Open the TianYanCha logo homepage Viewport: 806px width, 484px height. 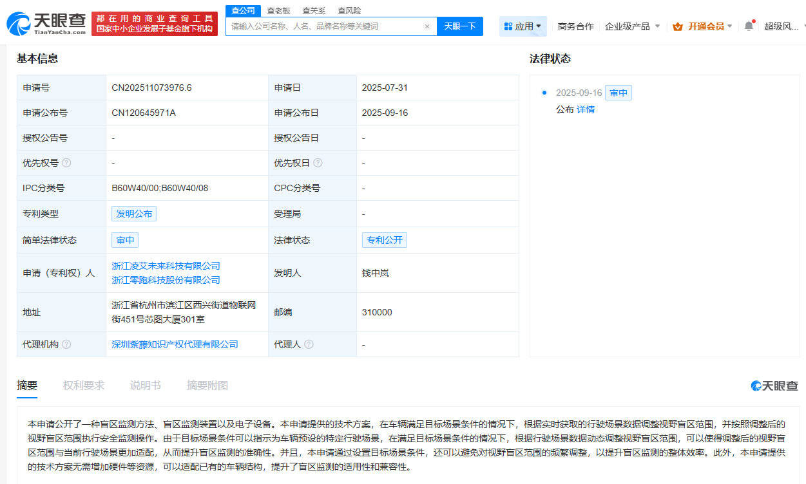pyautogui.click(x=46, y=23)
